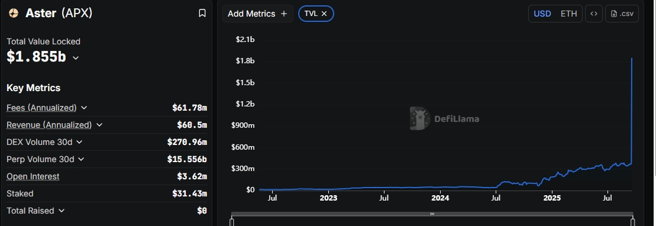Click the plus icon in Add Metrics
656x226 pixels.
pos(284,14)
